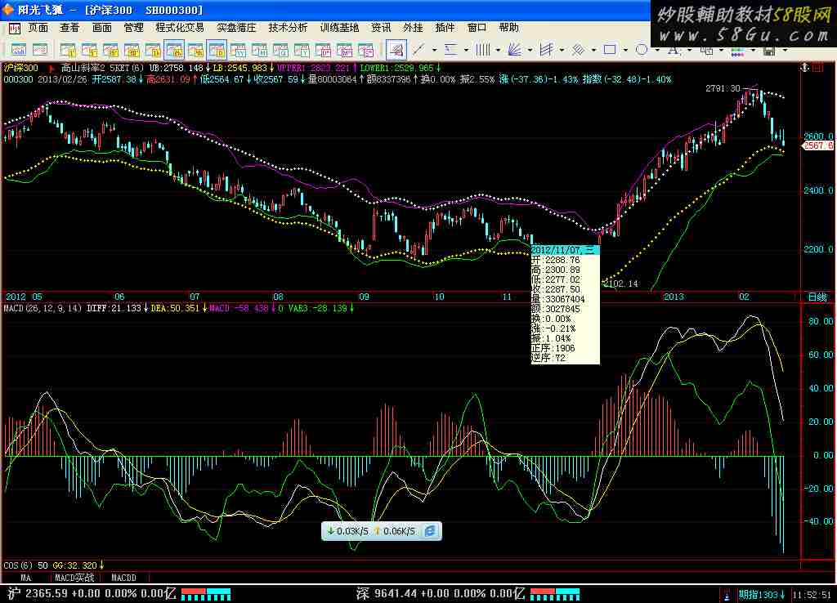Viewport: 837px width, 603px height.
Task: Click the 2013 marker on the date axis
Action: [x=674, y=297]
